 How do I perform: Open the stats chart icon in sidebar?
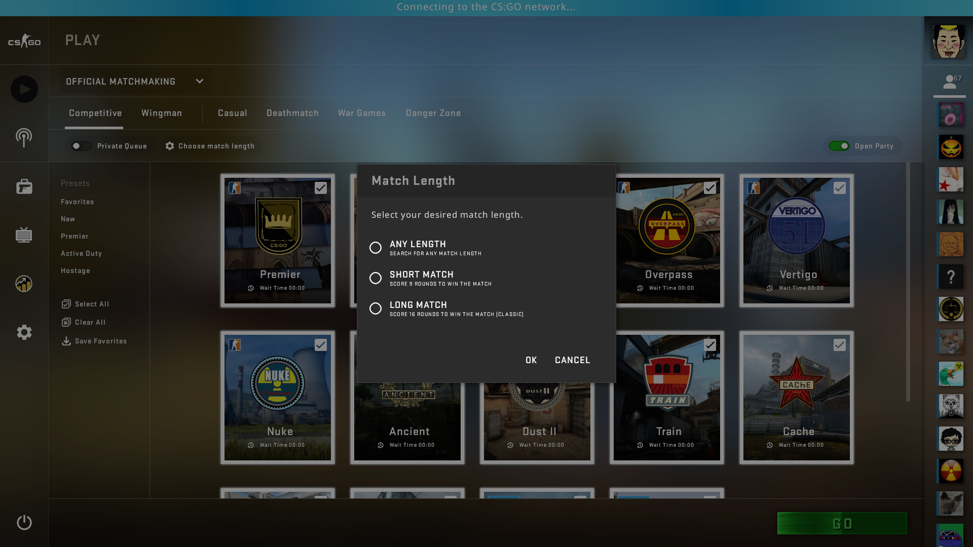(24, 284)
